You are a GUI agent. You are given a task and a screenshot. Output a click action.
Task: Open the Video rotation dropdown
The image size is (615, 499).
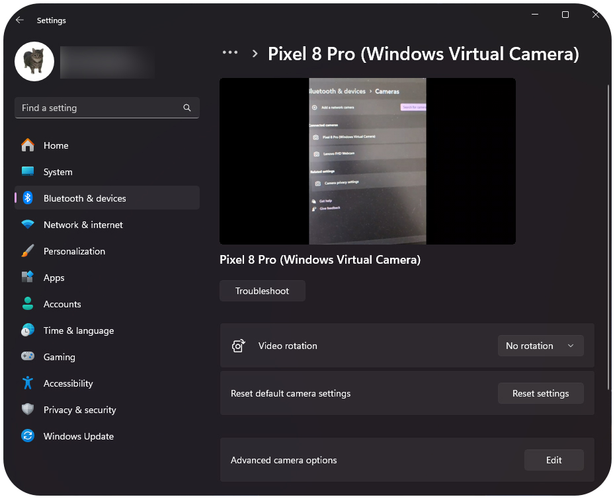pyautogui.click(x=540, y=346)
